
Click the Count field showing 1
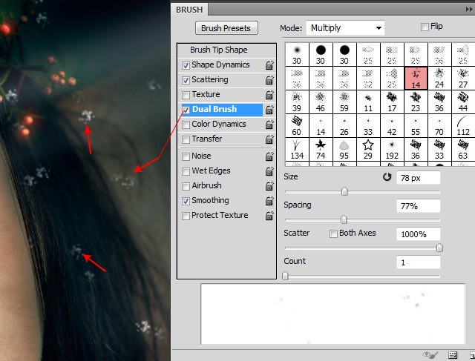click(x=418, y=262)
